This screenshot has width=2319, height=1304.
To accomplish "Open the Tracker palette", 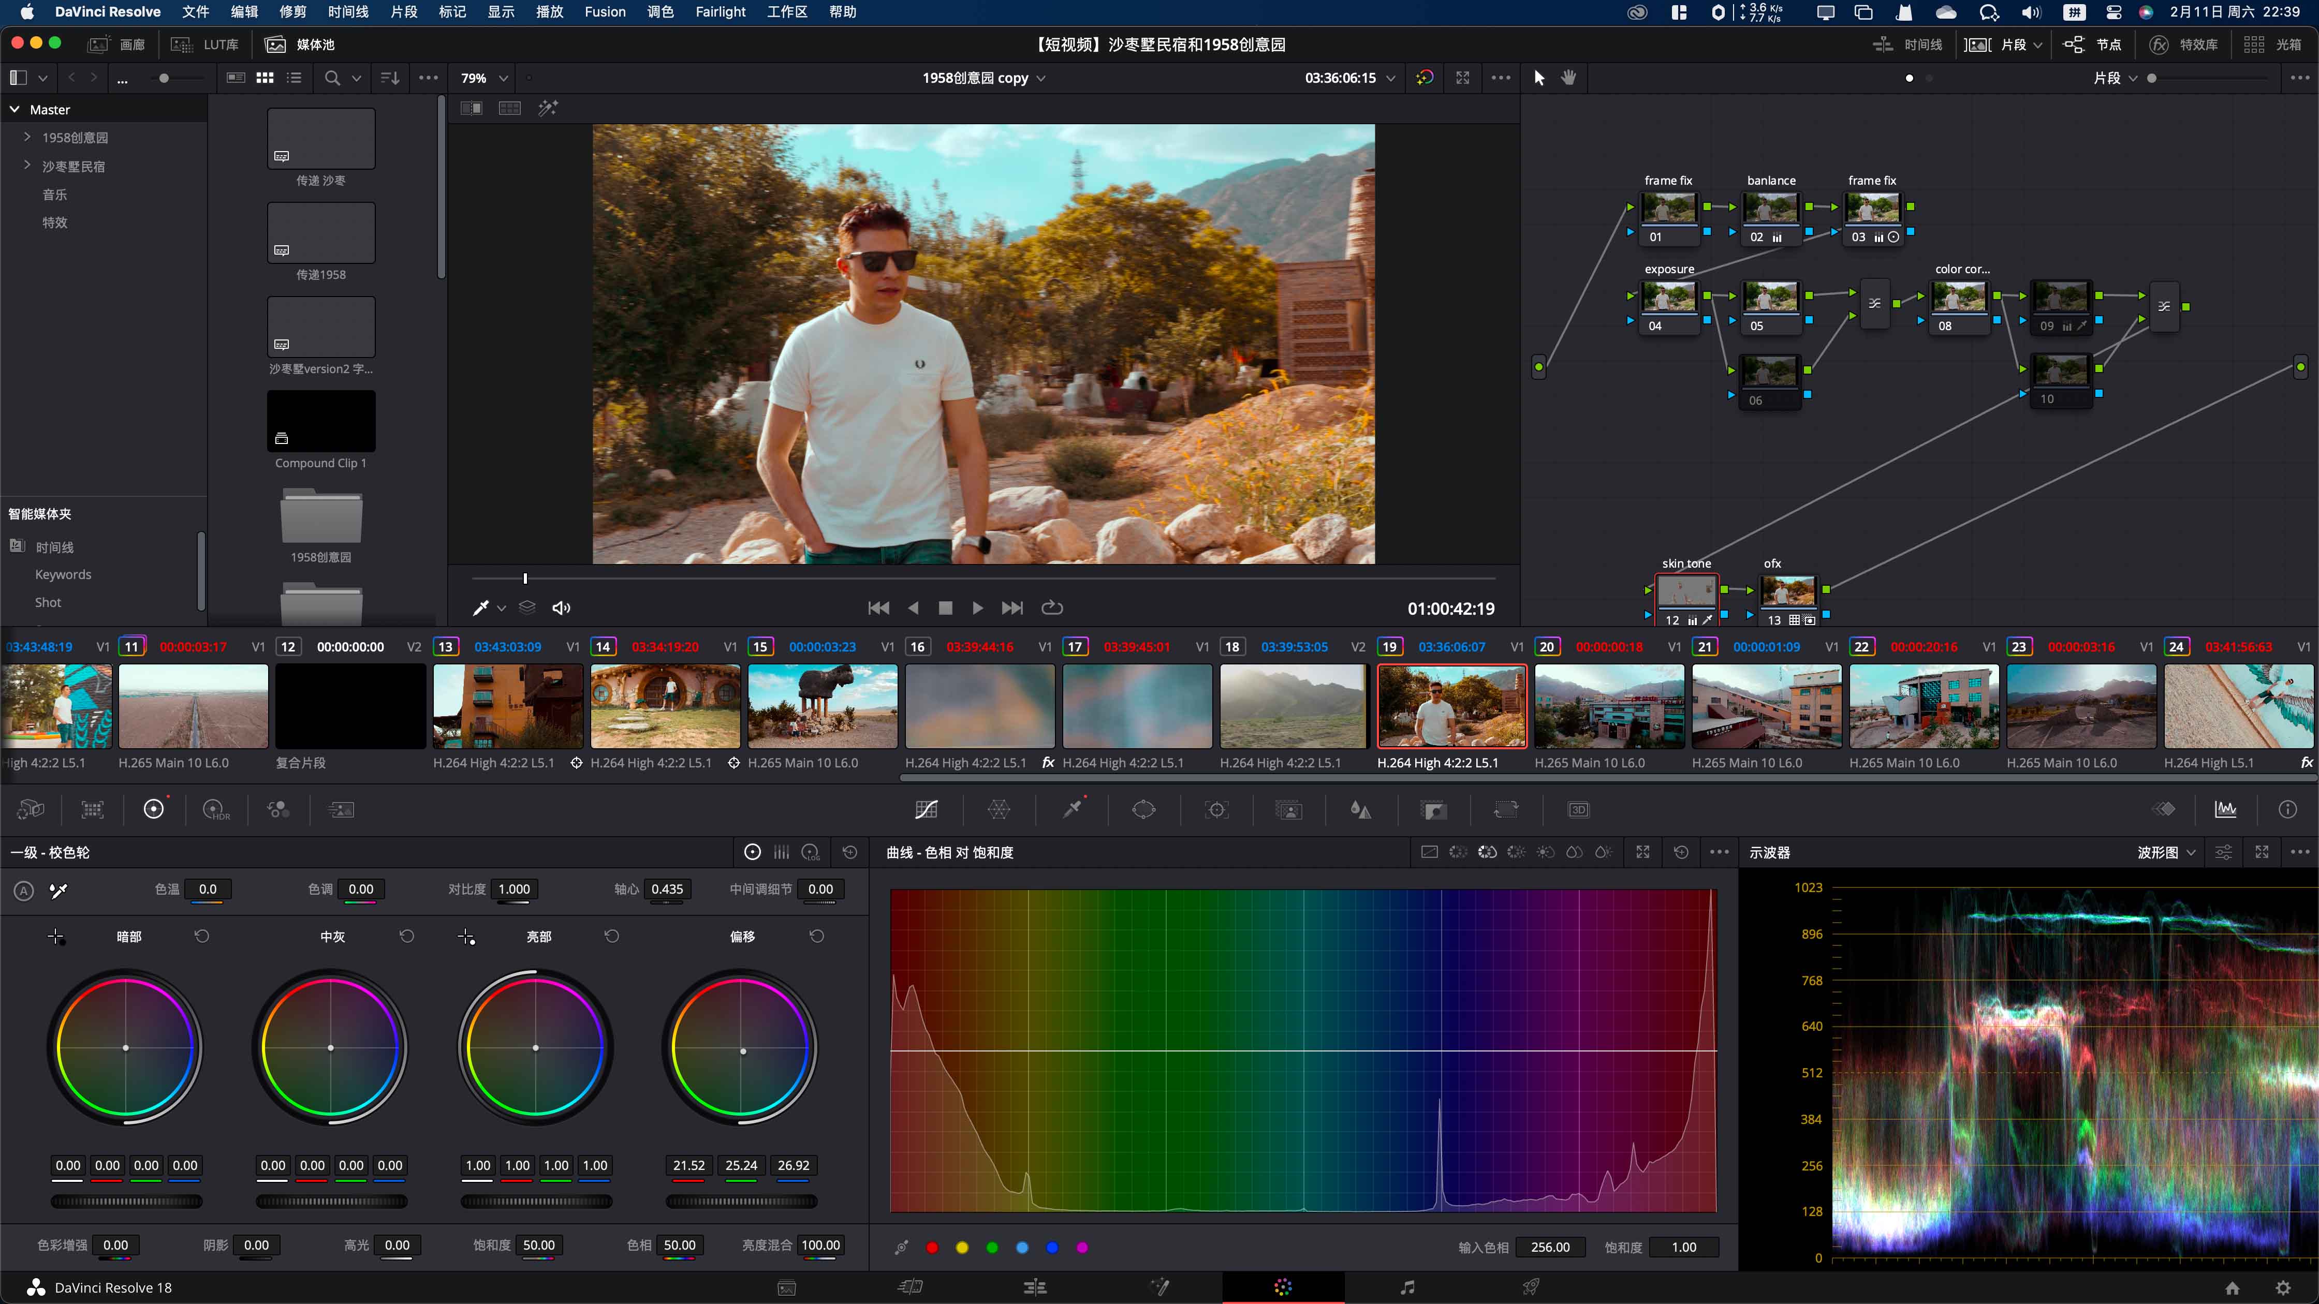I will click(x=1217, y=809).
